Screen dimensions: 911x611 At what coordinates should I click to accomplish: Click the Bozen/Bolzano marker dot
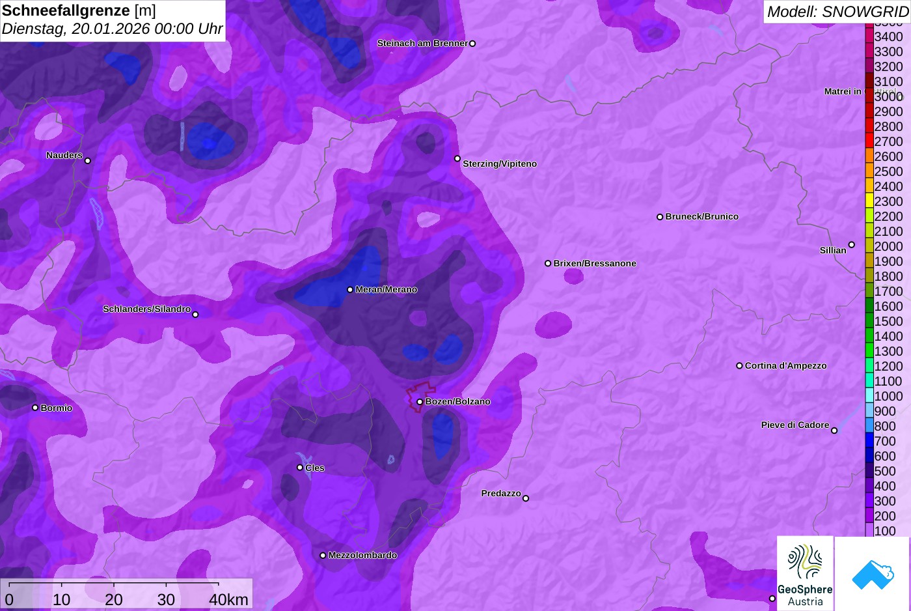pyautogui.click(x=420, y=402)
